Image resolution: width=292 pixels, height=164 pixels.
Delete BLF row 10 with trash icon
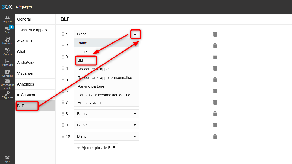point(215,136)
